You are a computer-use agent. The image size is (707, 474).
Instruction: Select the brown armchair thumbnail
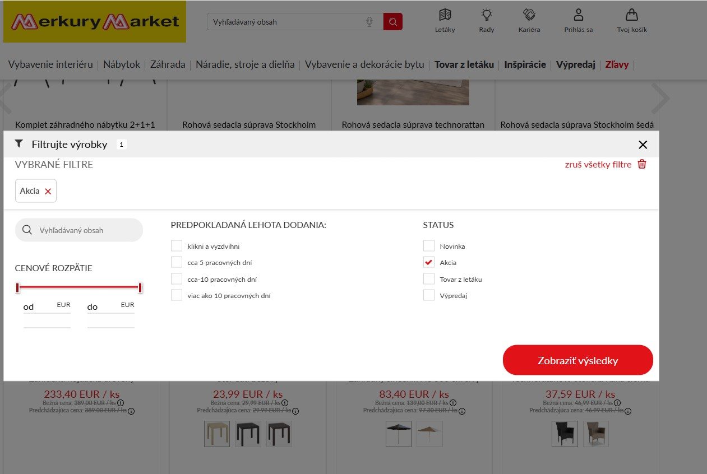coord(596,434)
